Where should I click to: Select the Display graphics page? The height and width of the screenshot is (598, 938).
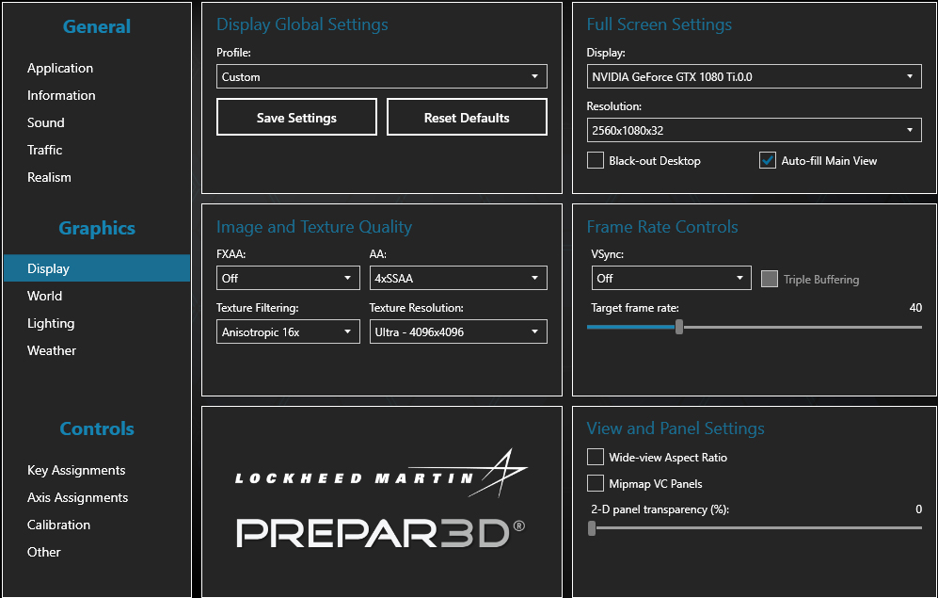click(x=97, y=268)
